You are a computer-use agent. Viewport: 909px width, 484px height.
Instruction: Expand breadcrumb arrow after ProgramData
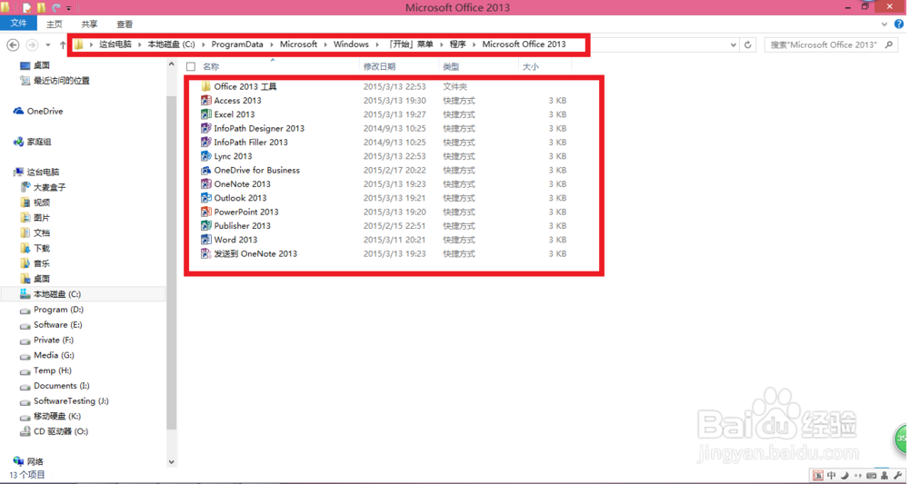tap(271, 44)
